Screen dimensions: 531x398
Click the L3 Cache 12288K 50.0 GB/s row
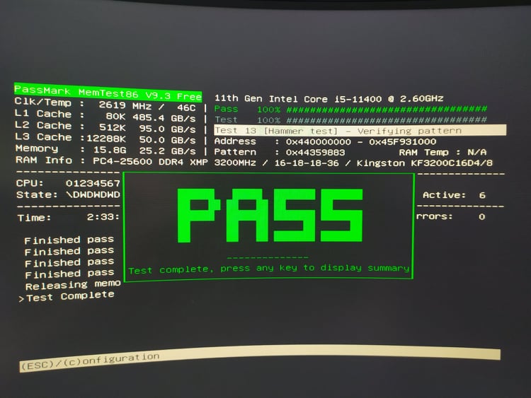[105, 138]
